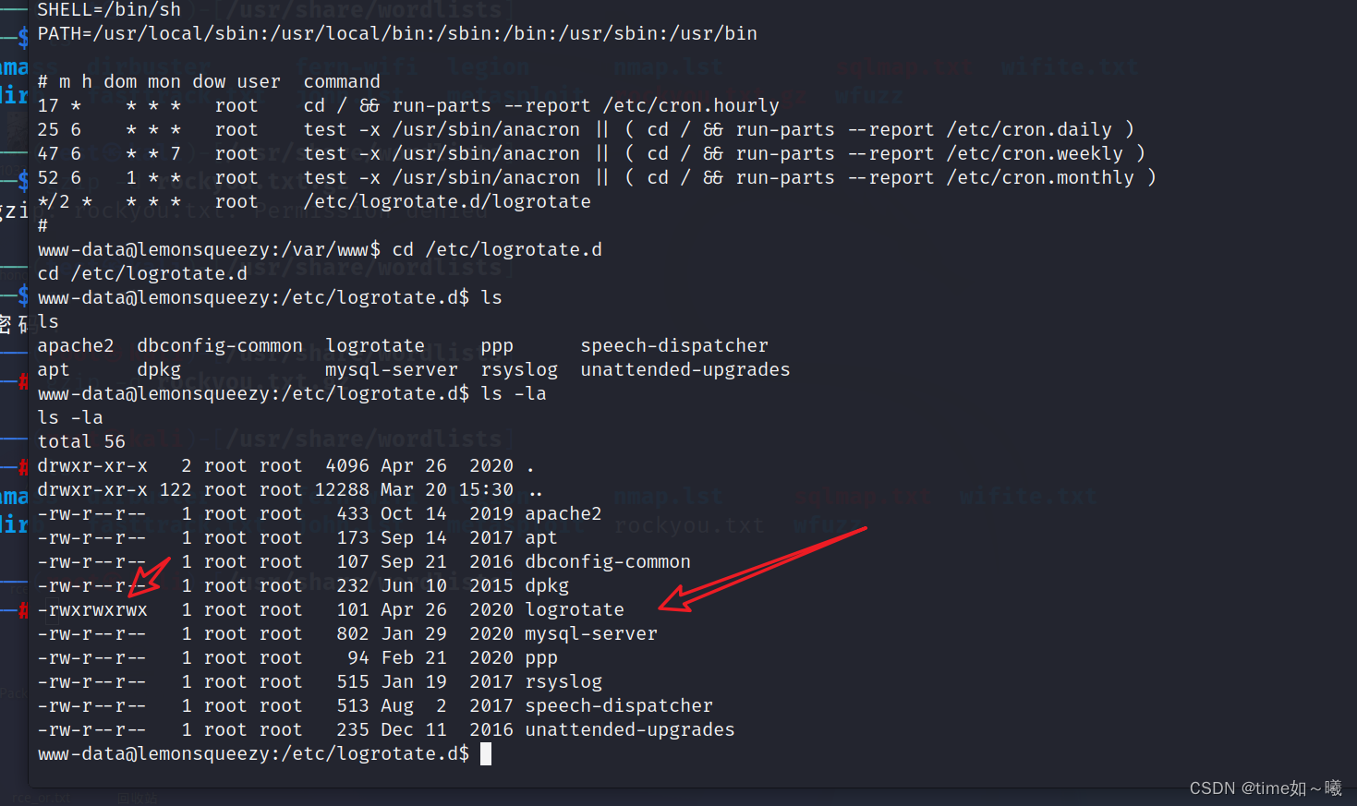
Task: Click the cron header 'command' column label
Action: point(342,82)
